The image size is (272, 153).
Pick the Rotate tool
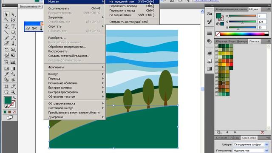(6, 50)
